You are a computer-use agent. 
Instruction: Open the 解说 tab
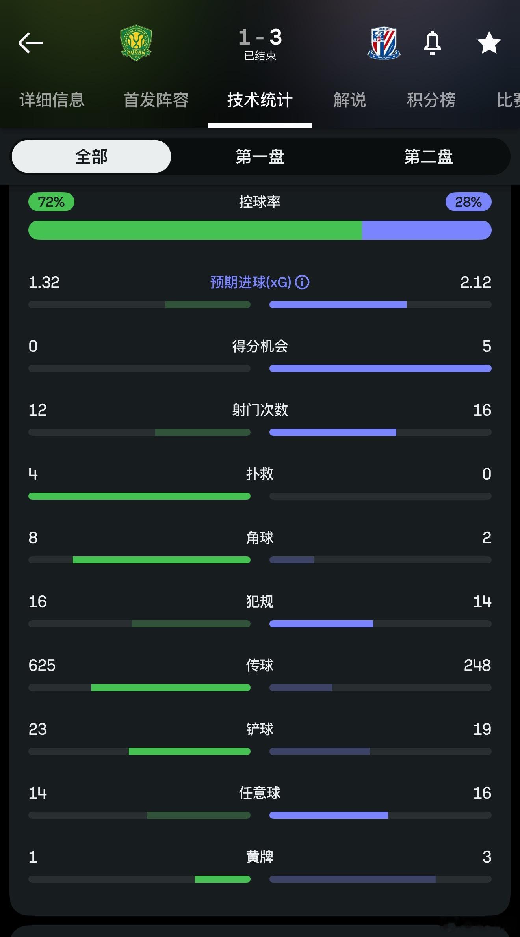[350, 100]
